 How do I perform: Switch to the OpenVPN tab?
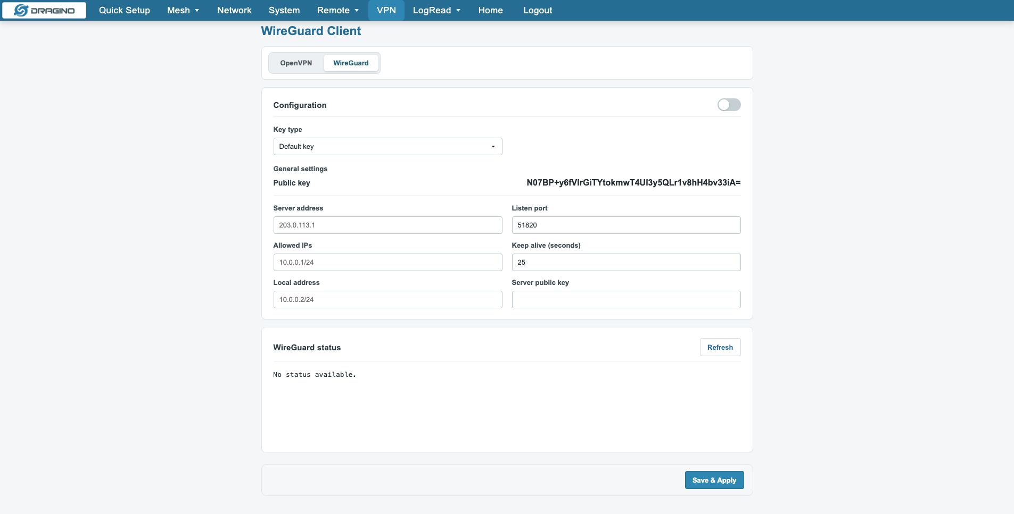296,63
